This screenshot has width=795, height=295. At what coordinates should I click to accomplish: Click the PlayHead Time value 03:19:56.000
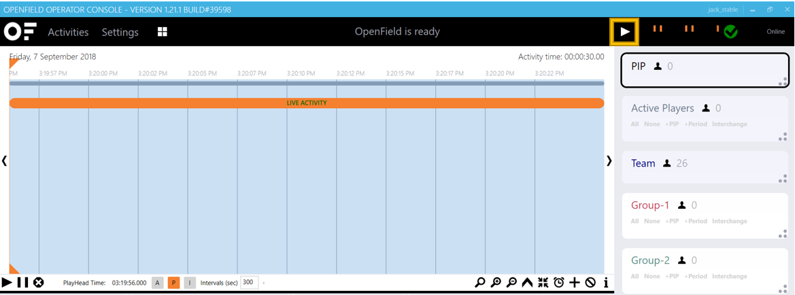pyautogui.click(x=129, y=283)
